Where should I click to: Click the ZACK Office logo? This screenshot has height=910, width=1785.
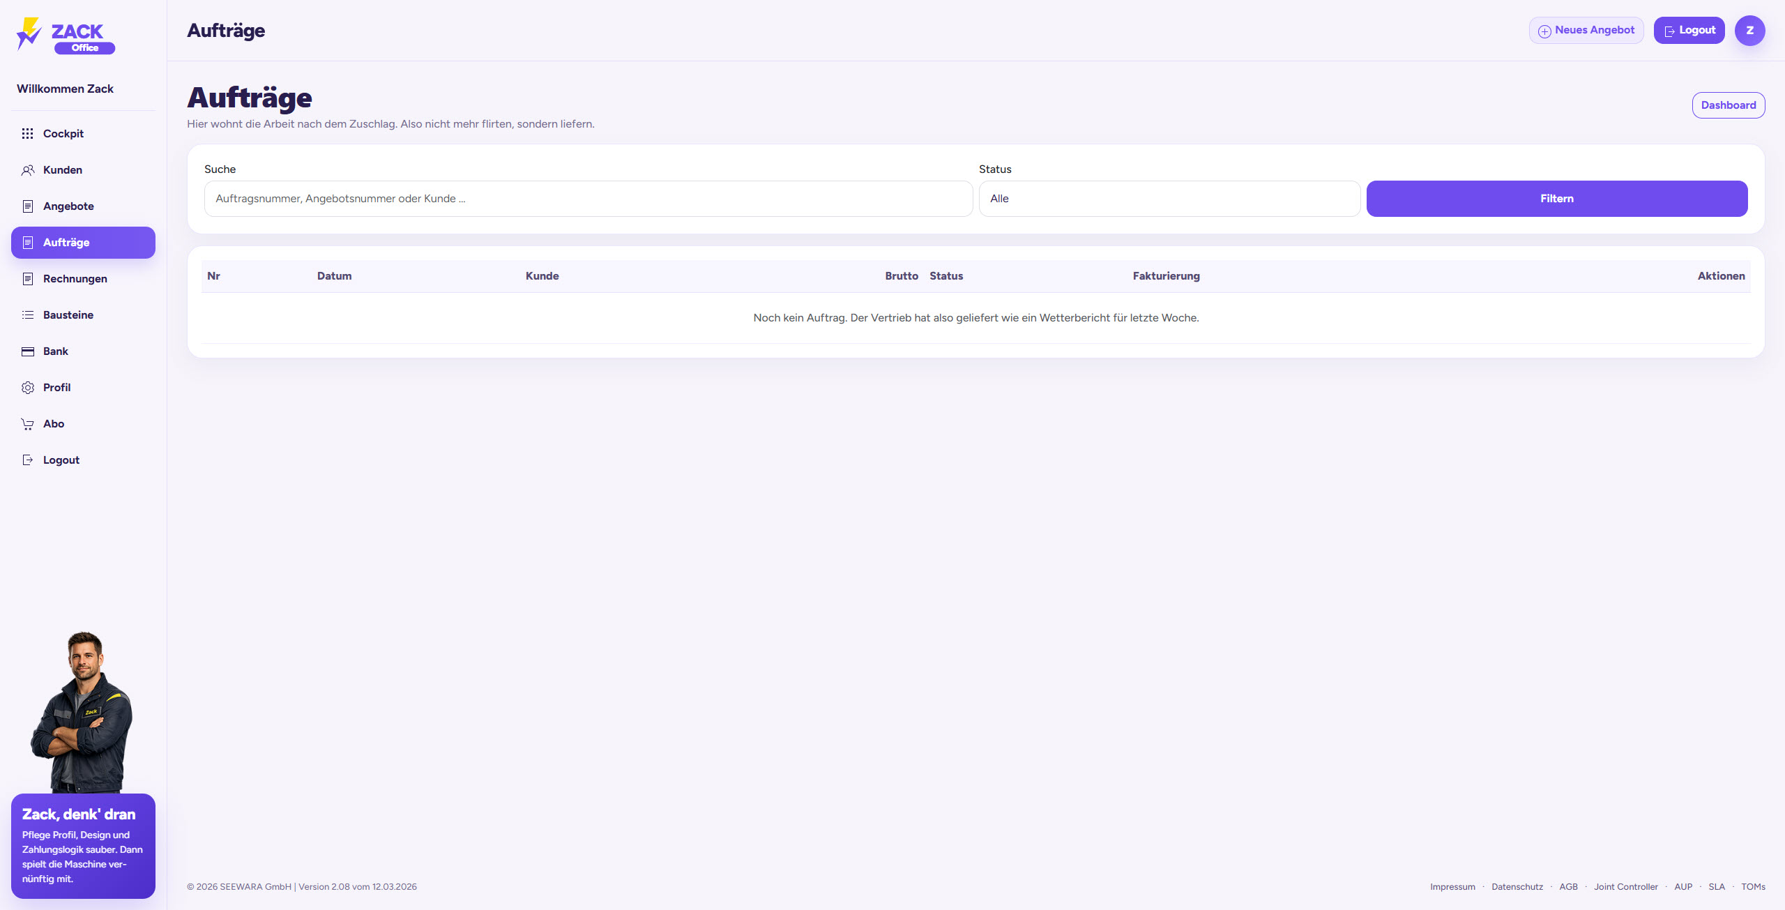(66, 35)
